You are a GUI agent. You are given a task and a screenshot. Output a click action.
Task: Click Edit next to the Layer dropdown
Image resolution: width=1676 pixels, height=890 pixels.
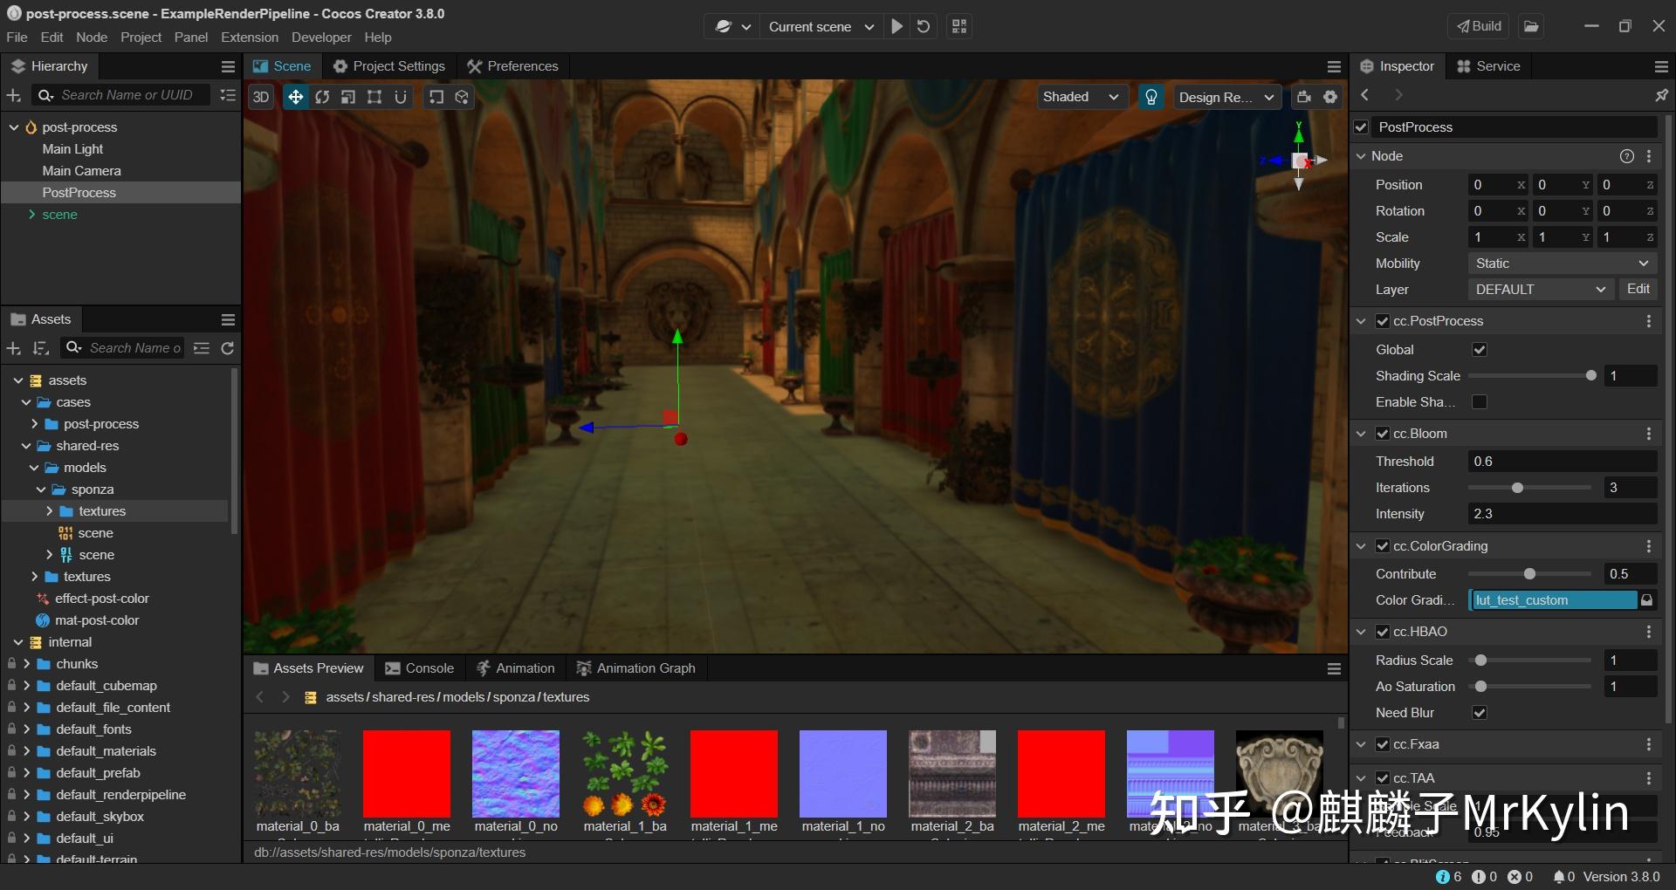(1638, 289)
